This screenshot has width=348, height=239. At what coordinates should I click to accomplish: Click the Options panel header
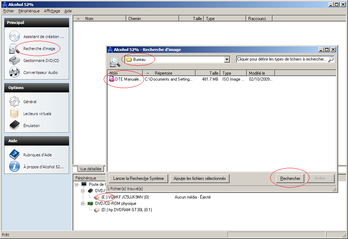click(37, 88)
